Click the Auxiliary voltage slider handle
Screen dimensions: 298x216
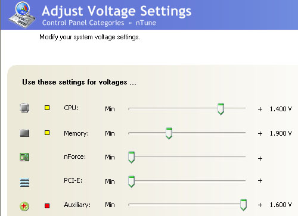click(x=243, y=205)
